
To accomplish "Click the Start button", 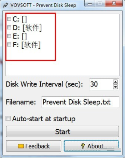I will coord(62,131).
